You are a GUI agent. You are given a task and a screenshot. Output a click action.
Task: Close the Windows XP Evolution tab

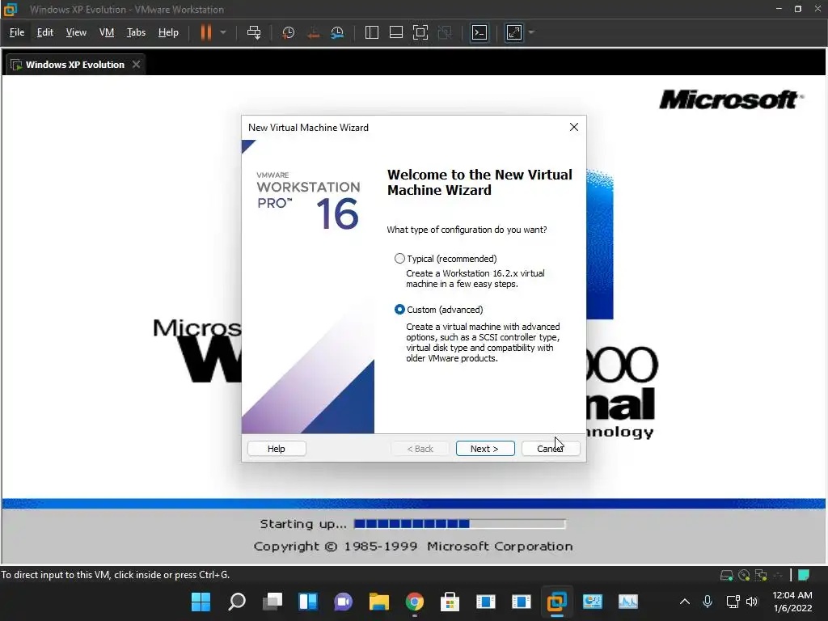tap(136, 65)
